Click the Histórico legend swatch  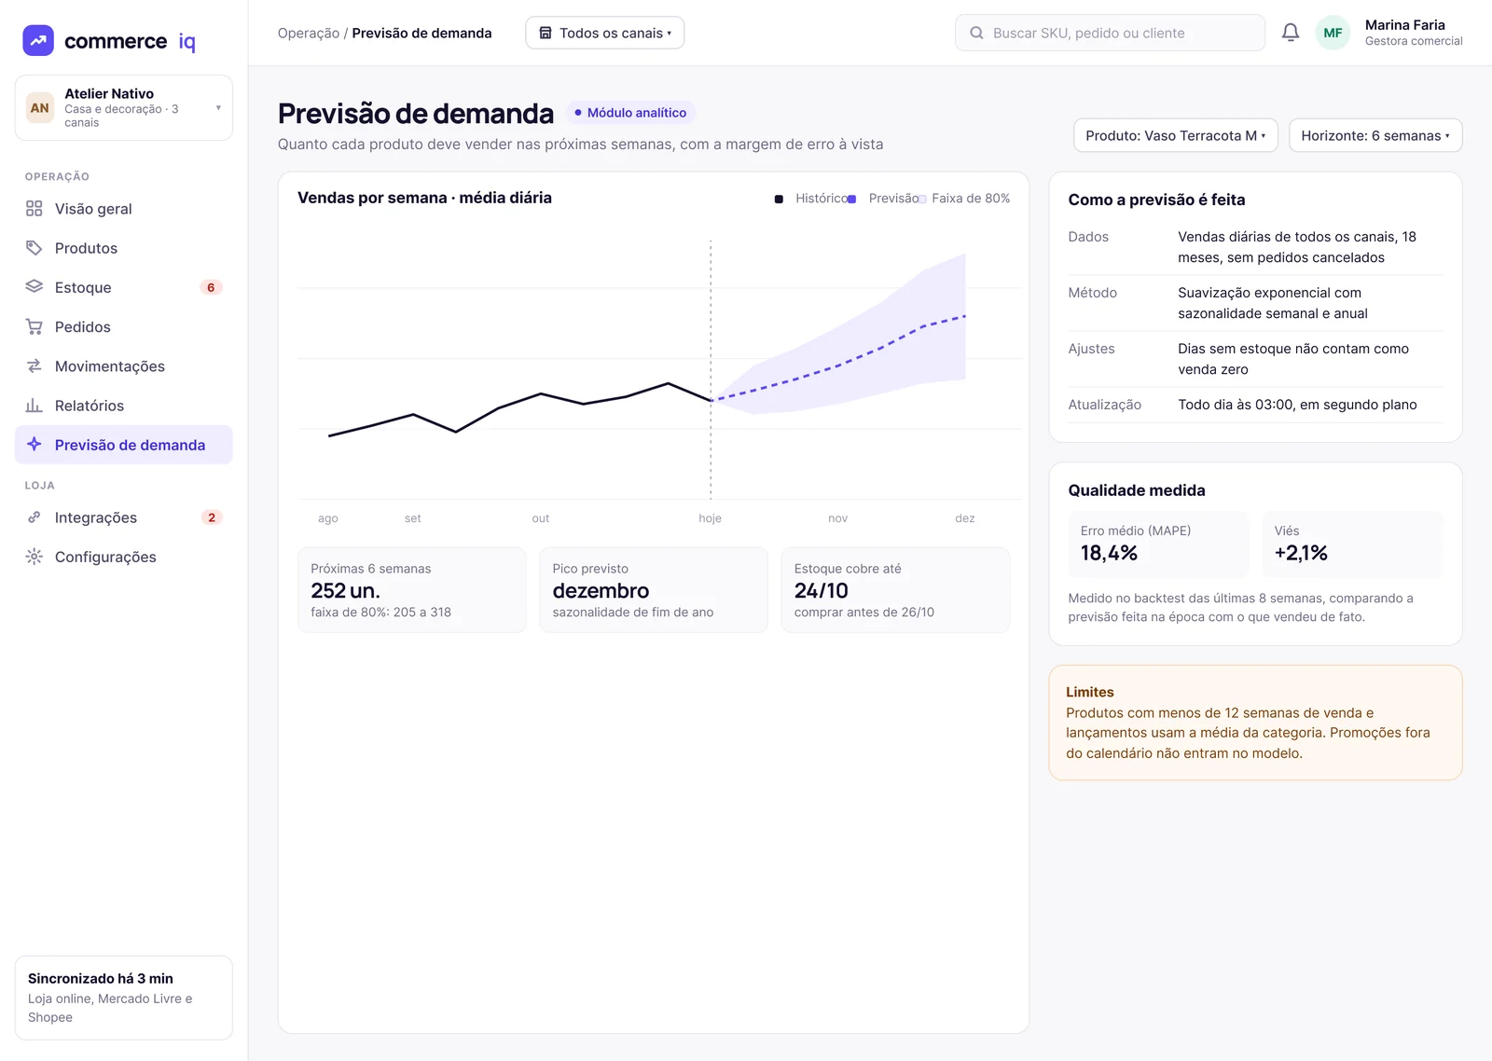click(x=779, y=199)
